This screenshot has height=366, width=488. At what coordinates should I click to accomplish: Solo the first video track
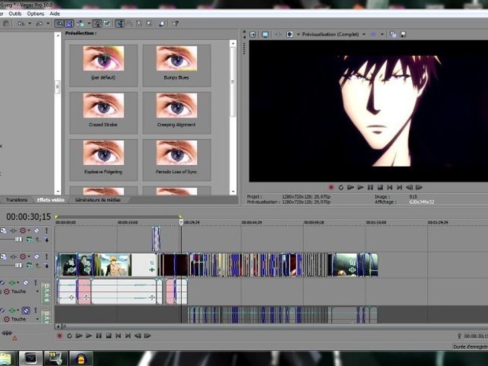click(46, 231)
